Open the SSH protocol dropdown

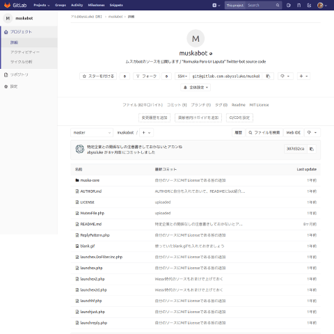point(182,76)
